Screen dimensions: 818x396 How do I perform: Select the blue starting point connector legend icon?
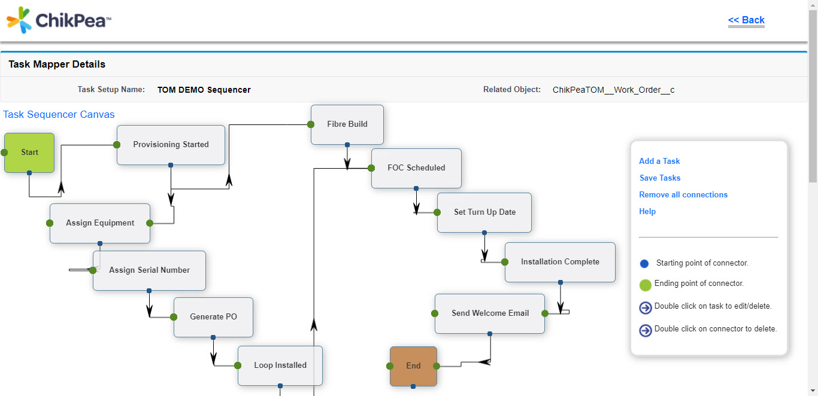click(644, 263)
